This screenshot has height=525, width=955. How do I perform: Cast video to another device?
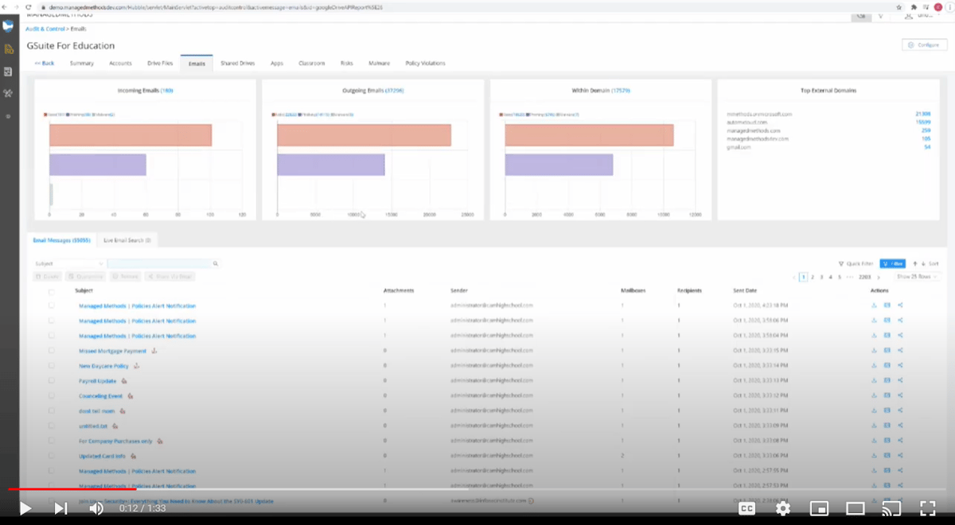click(x=891, y=508)
